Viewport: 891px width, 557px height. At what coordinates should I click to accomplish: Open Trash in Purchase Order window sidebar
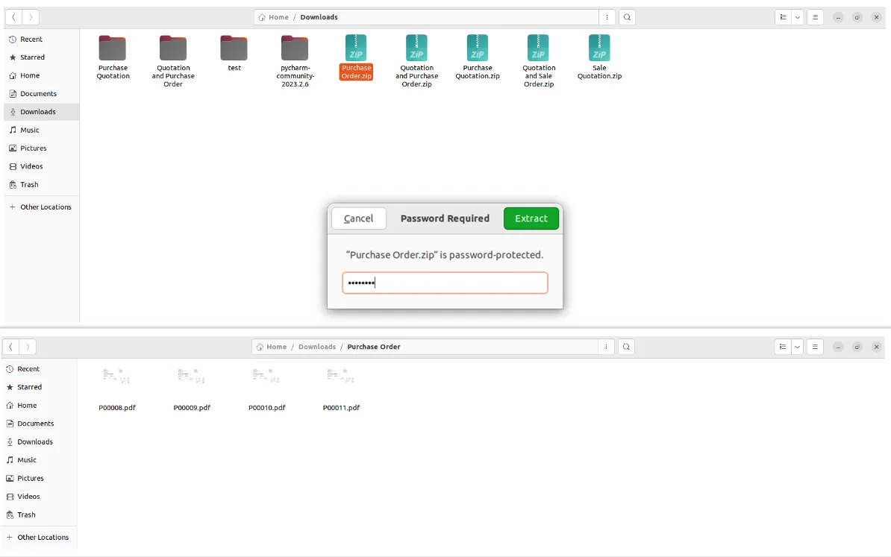coord(39,514)
